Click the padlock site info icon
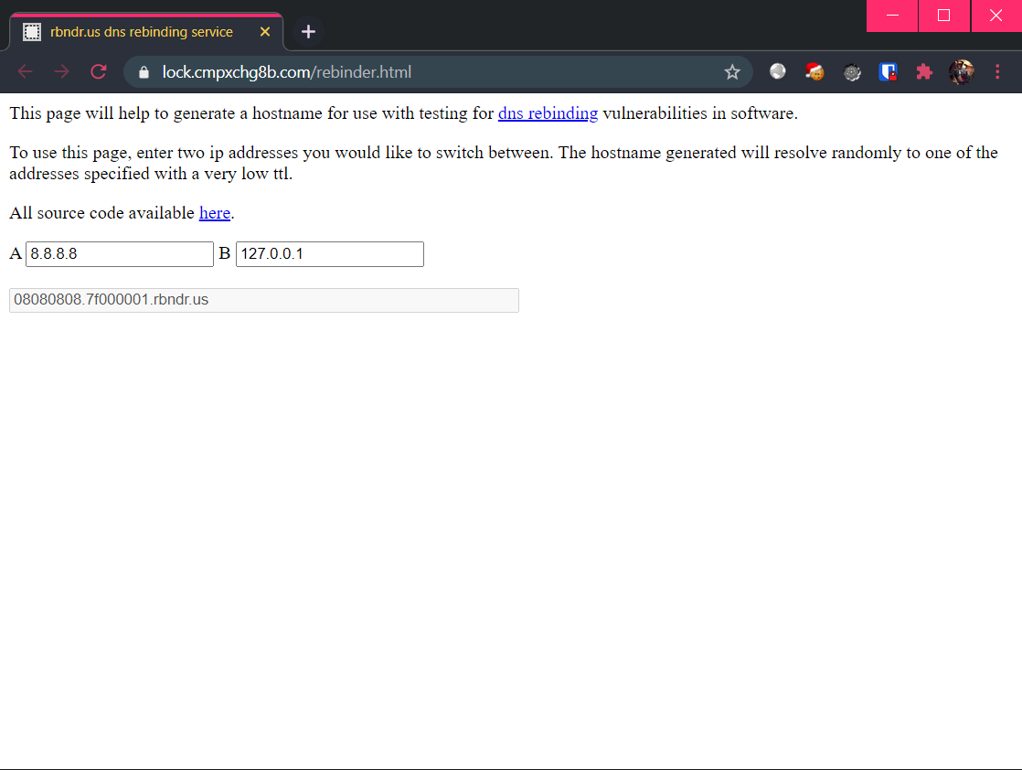Image resolution: width=1022 pixels, height=770 pixels. (x=144, y=72)
